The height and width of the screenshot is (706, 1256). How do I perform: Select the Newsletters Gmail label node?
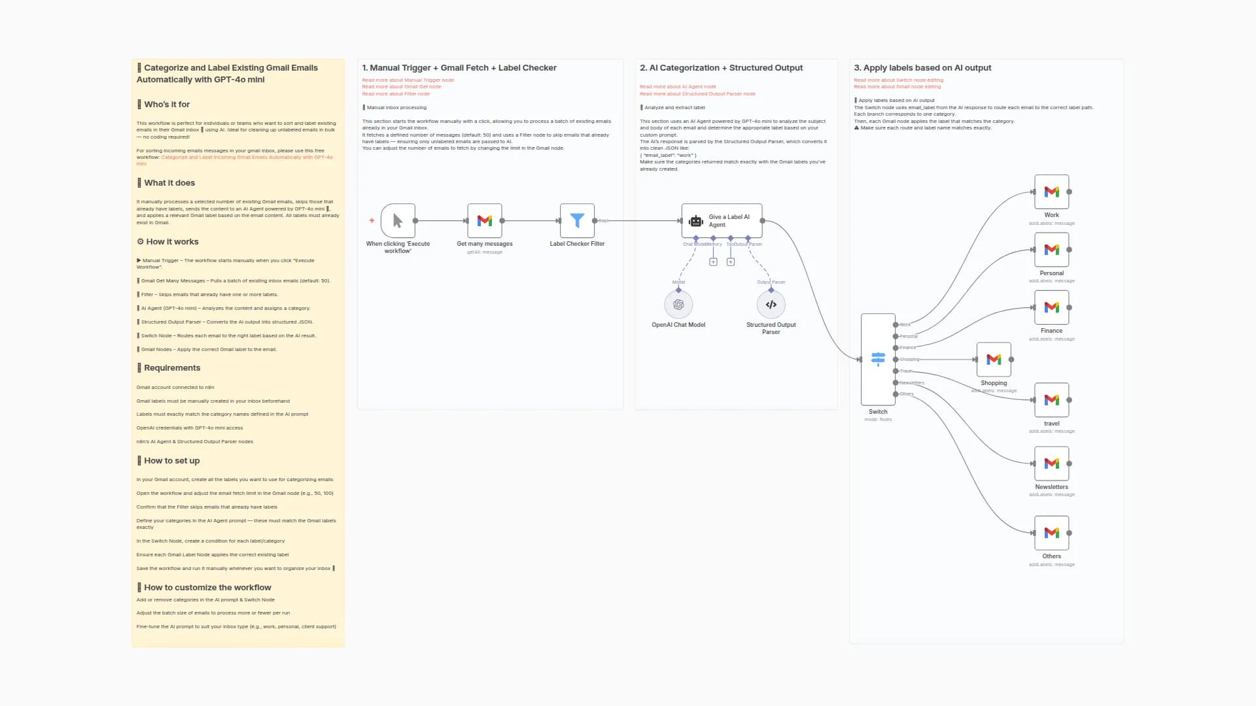(1051, 463)
